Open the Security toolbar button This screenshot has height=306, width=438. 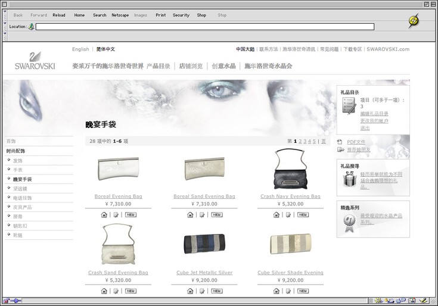[181, 15]
